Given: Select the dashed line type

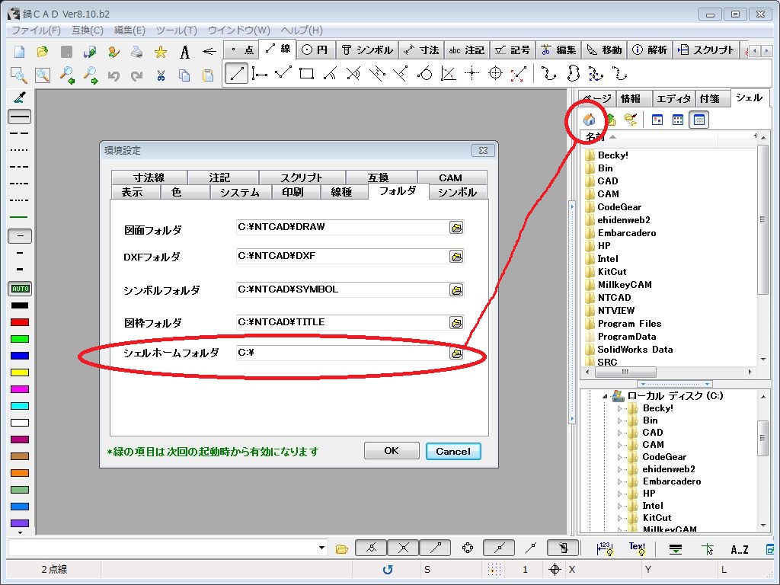Looking at the screenshot, I should tap(19, 133).
